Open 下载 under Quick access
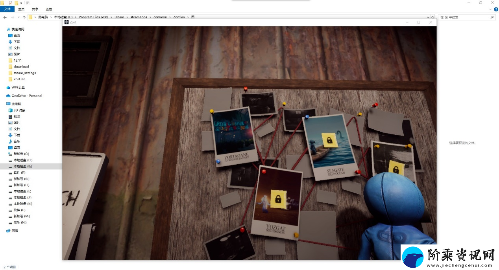The width and height of the screenshot is (499, 270). (x=14, y=42)
